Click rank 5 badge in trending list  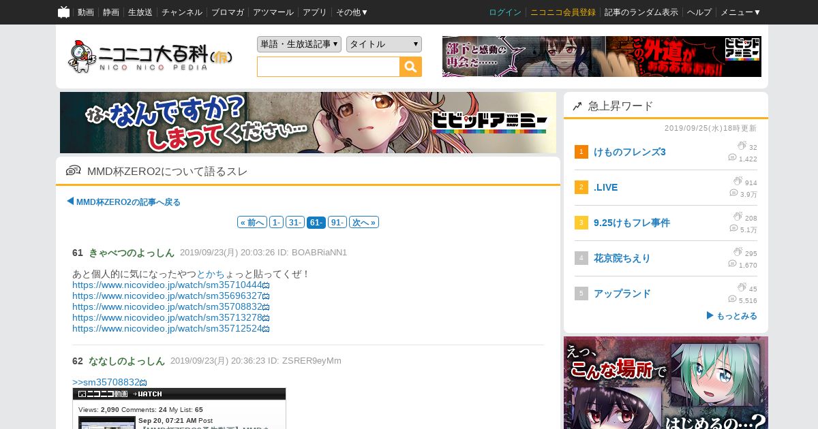(x=581, y=293)
